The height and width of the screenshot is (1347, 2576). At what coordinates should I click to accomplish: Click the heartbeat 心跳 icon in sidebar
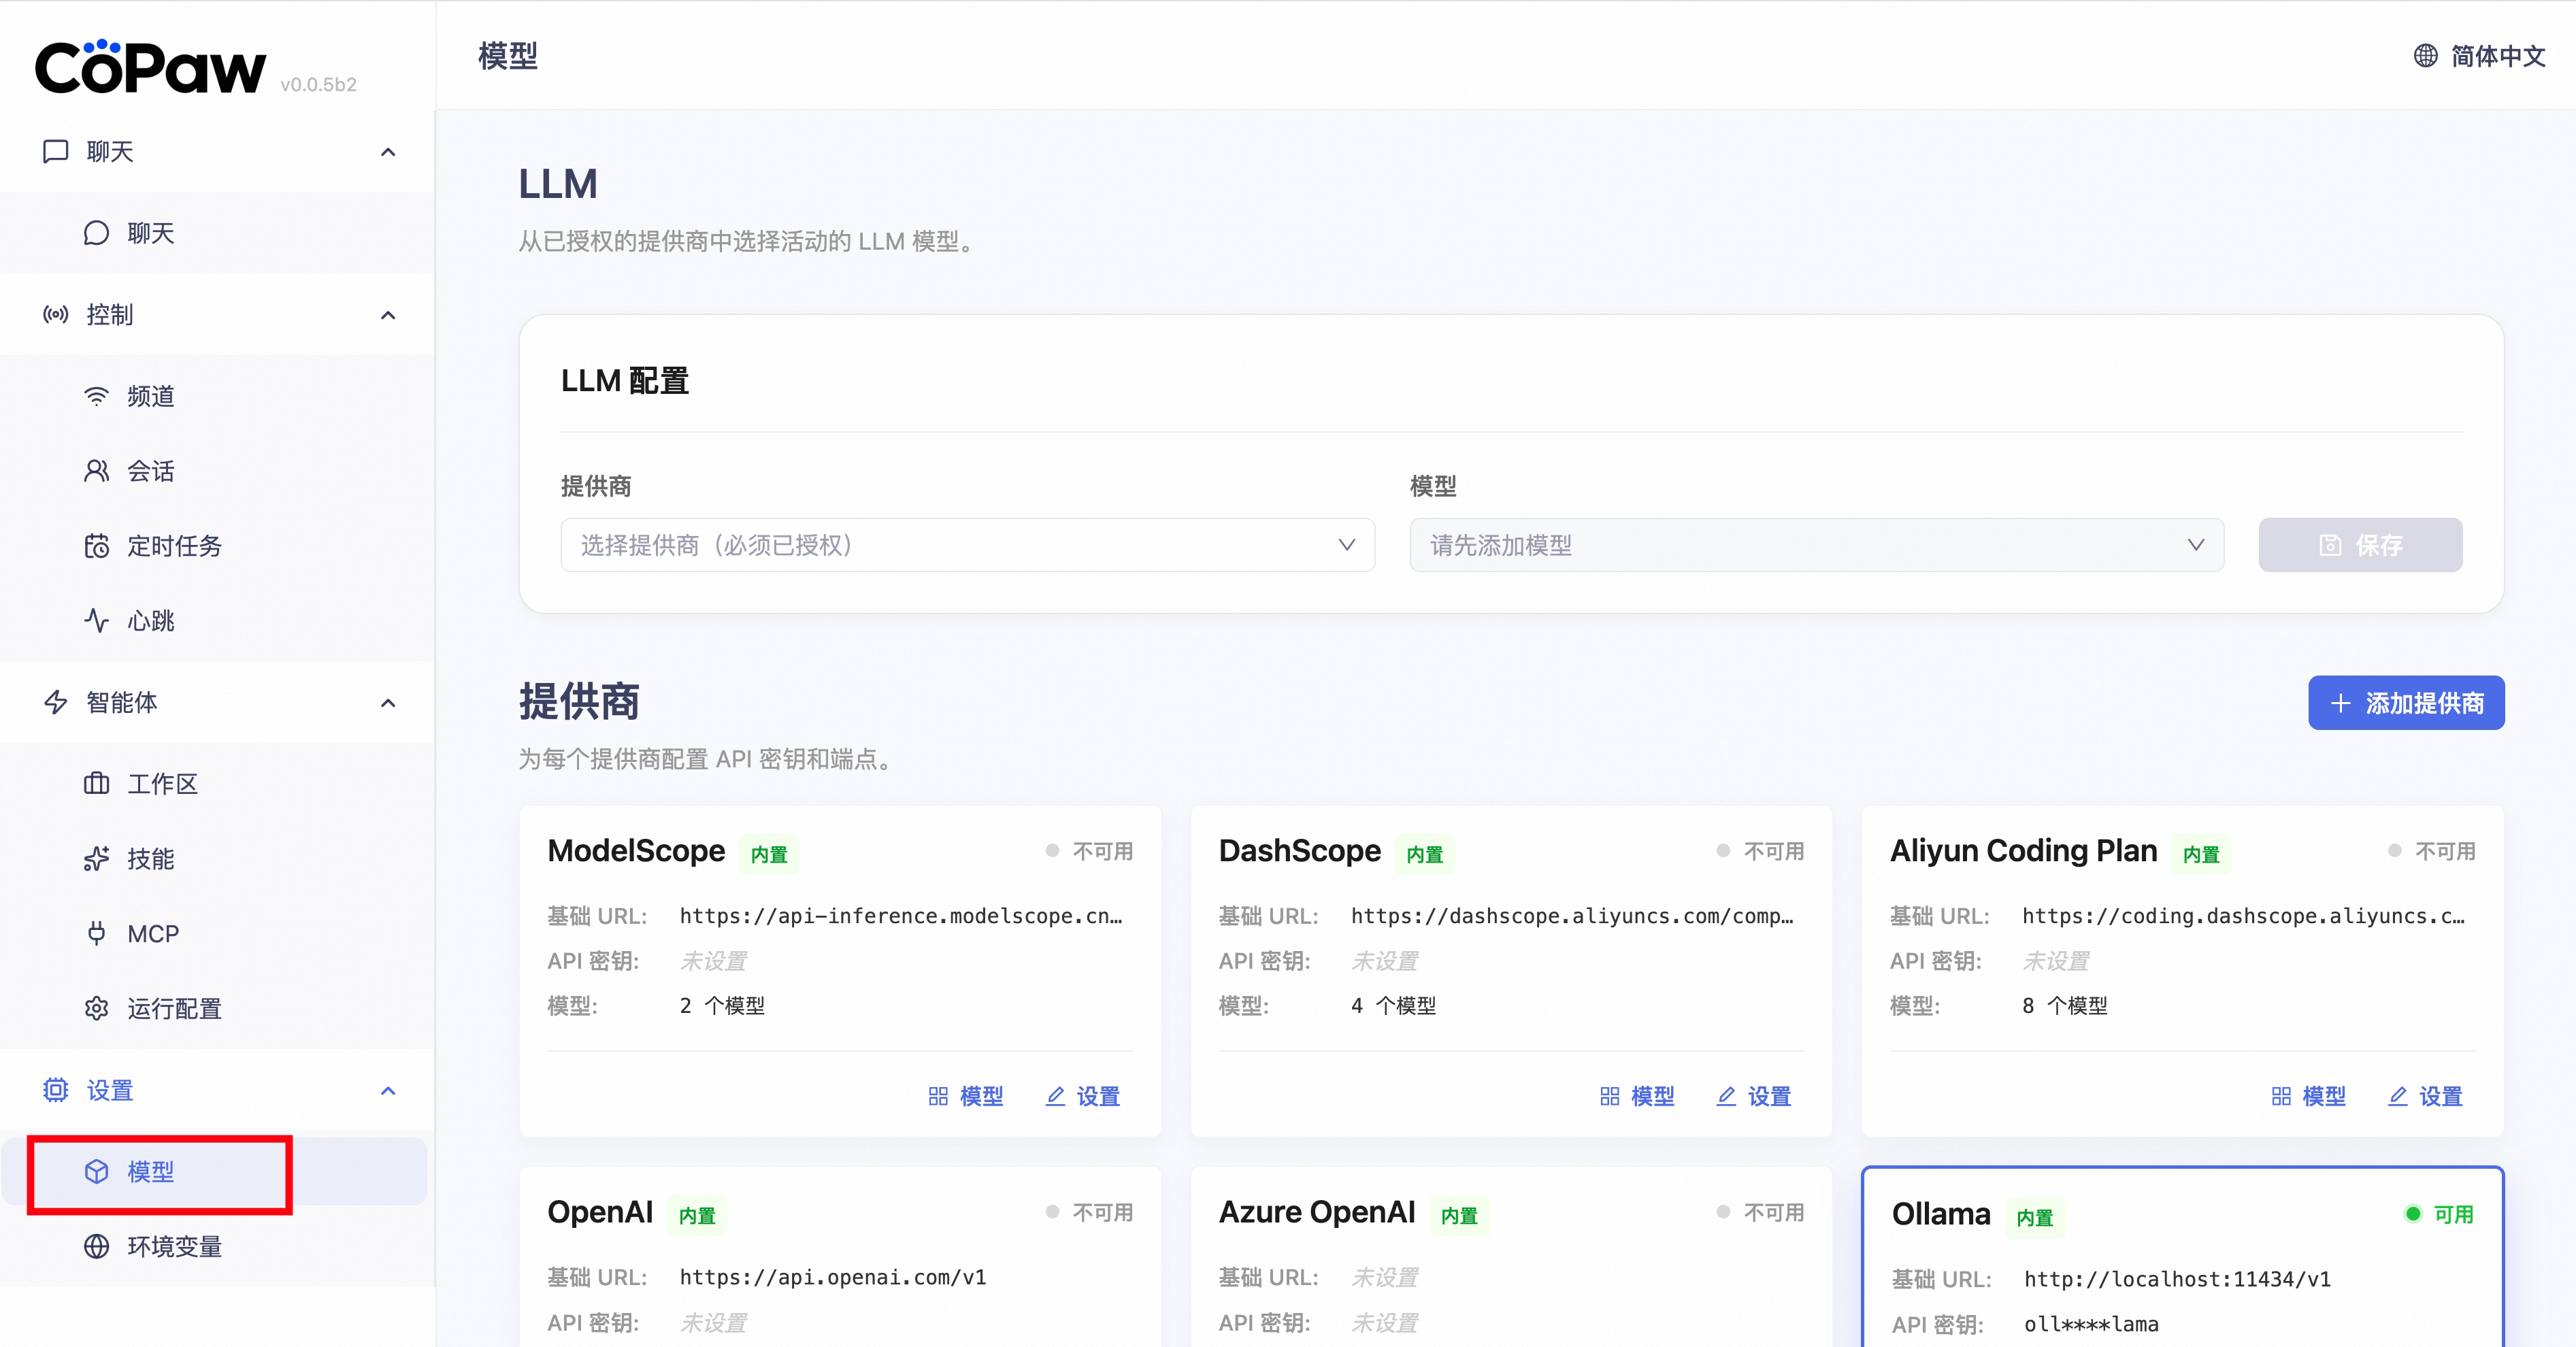click(96, 621)
